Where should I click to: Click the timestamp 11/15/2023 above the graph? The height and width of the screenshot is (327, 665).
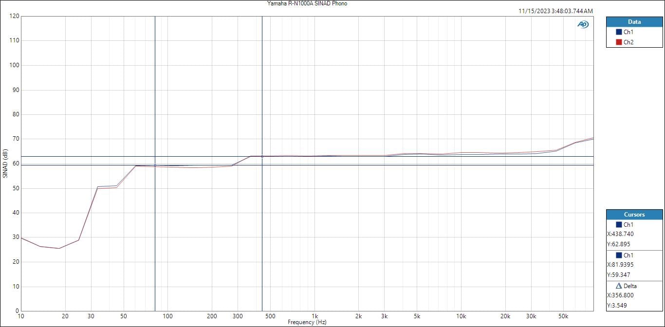[555, 11]
